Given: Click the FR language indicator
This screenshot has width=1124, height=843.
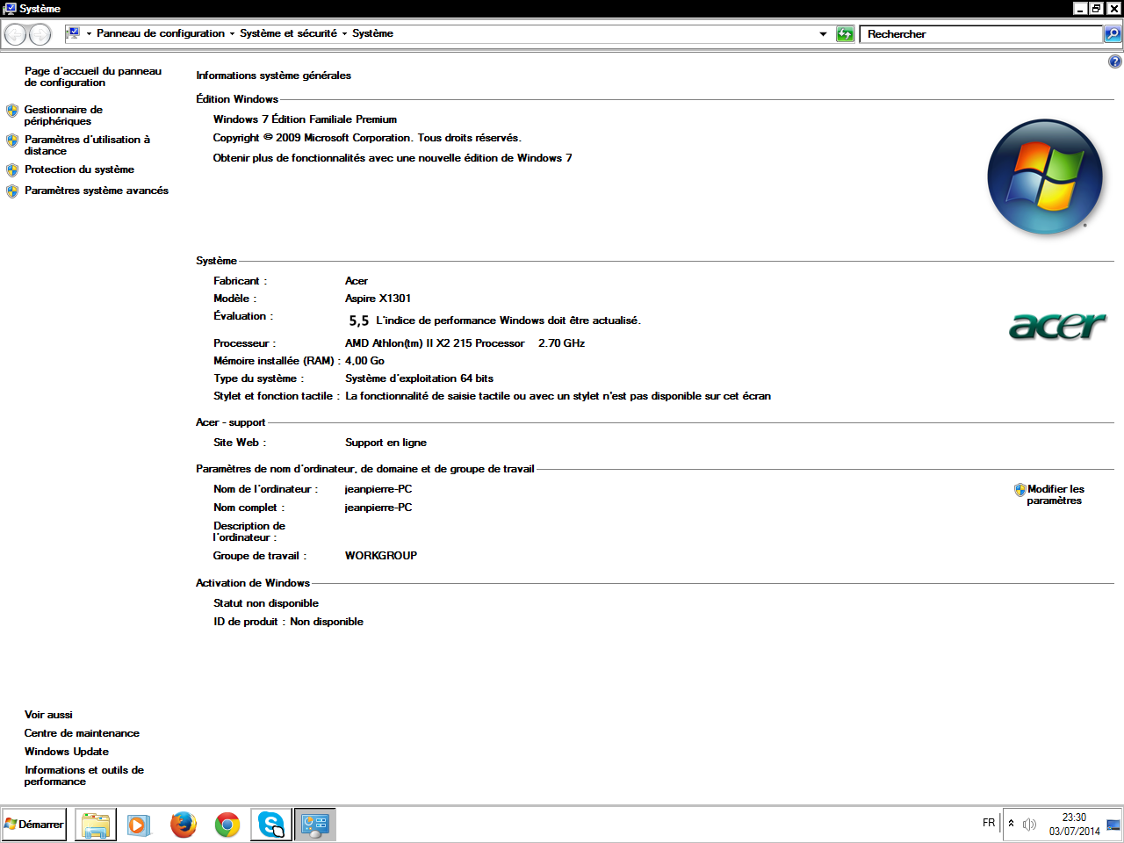Looking at the screenshot, I should [x=989, y=823].
